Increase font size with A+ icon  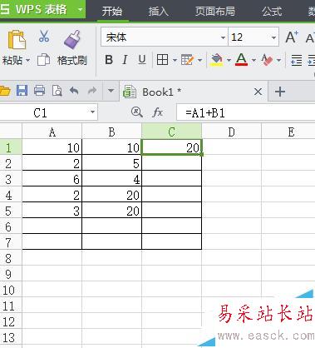[292, 37]
